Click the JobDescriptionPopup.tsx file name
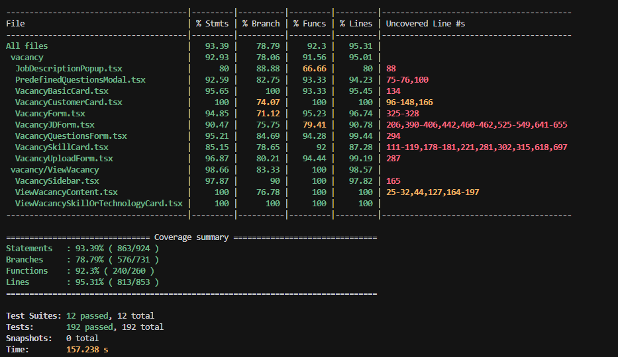 69,69
